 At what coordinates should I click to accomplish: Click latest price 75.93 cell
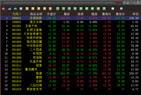pos(66,46)
